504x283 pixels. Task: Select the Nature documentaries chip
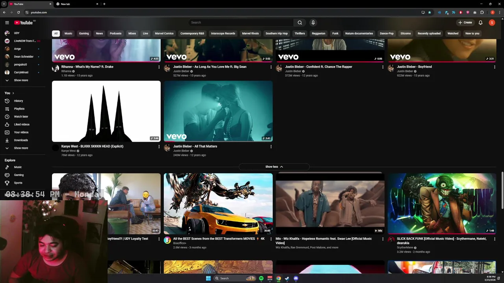pyautogui.click(x=359, y=33)
